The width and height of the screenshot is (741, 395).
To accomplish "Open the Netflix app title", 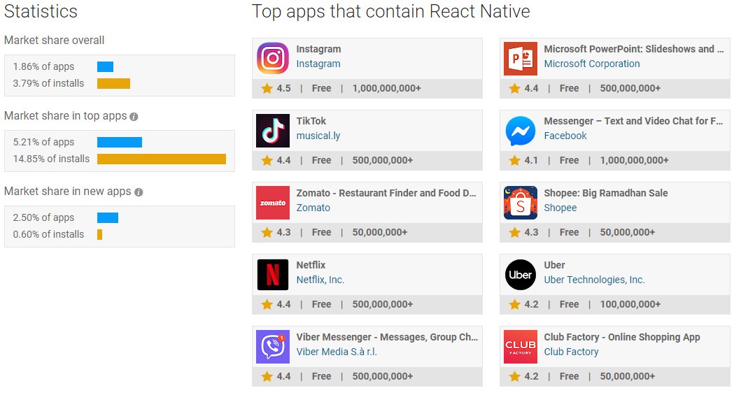I will point(311,265).
